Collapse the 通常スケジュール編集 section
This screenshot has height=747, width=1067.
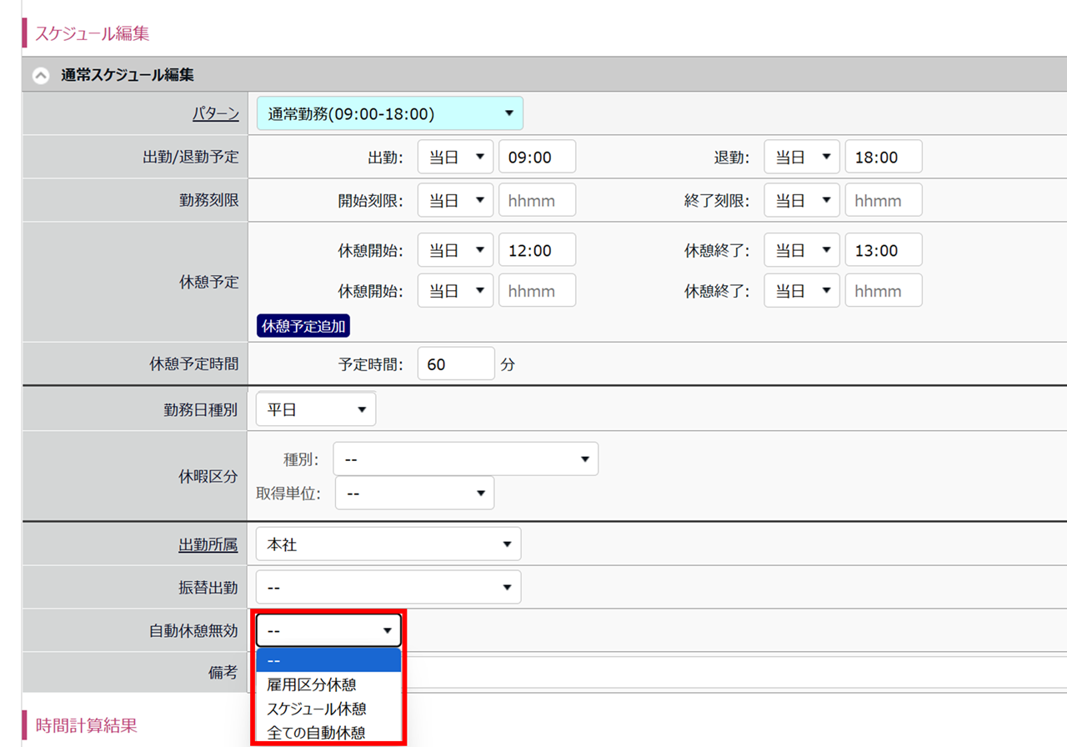click(40, 75)
